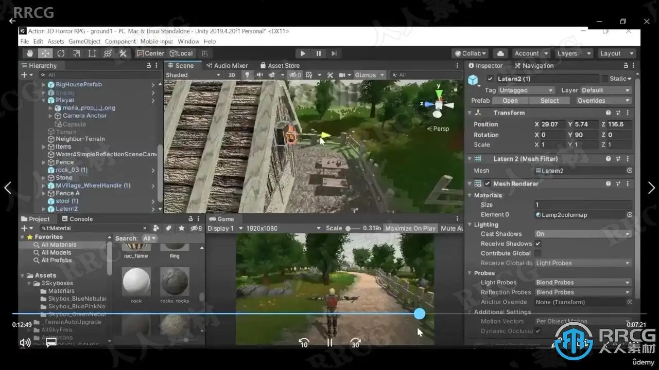Expand the BigHousePrefab hierarchy item
This screenshot has width=659, height=370.
[x=44, y=84]
